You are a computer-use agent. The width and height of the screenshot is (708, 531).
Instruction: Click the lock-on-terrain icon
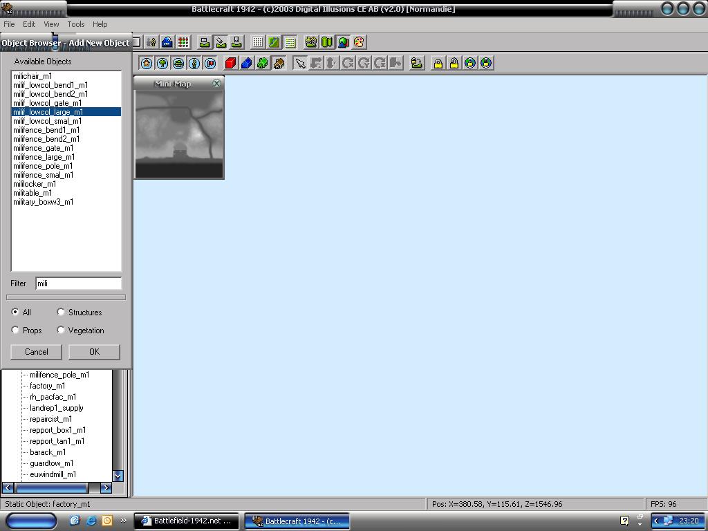click(x=417, y=63)
